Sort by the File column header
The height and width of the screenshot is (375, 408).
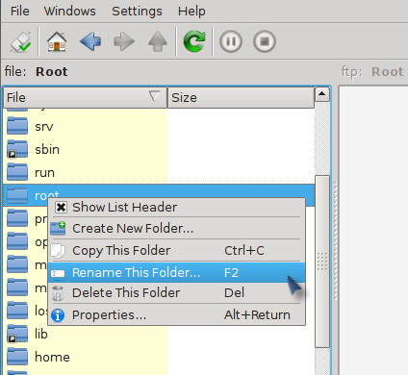pos(86,97)
